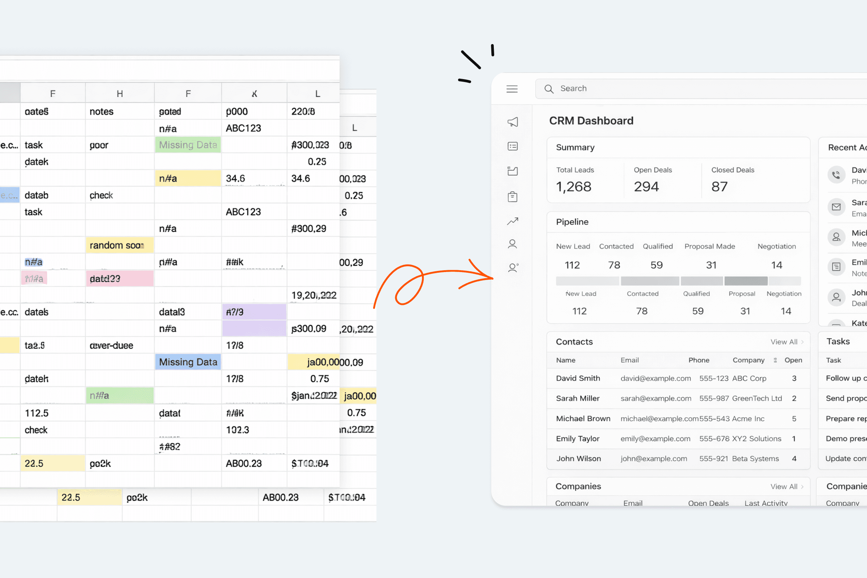Open David Smith contact row
The image size is (867, 578).
(x=578, y=378)
